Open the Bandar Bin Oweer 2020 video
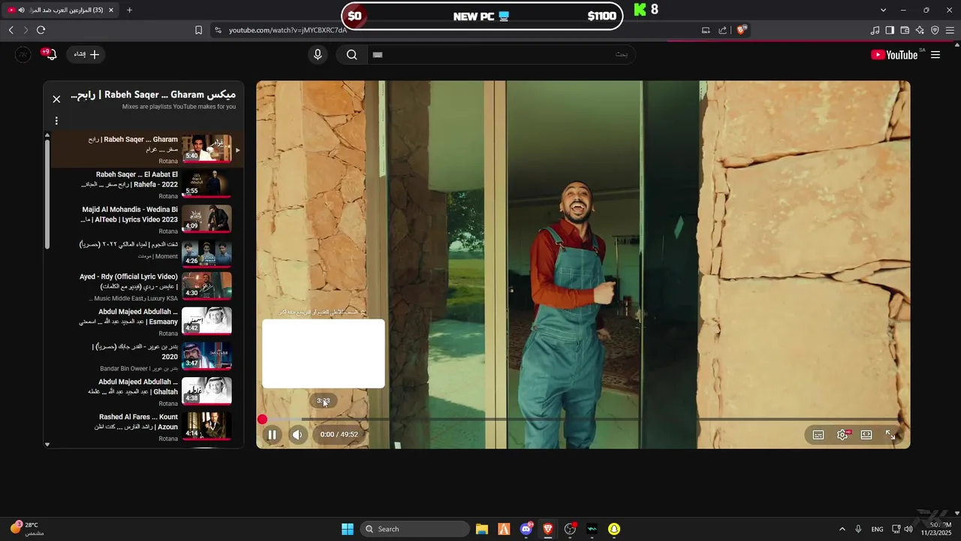Screen dimensions: 961x541 [x=143, y=356]
